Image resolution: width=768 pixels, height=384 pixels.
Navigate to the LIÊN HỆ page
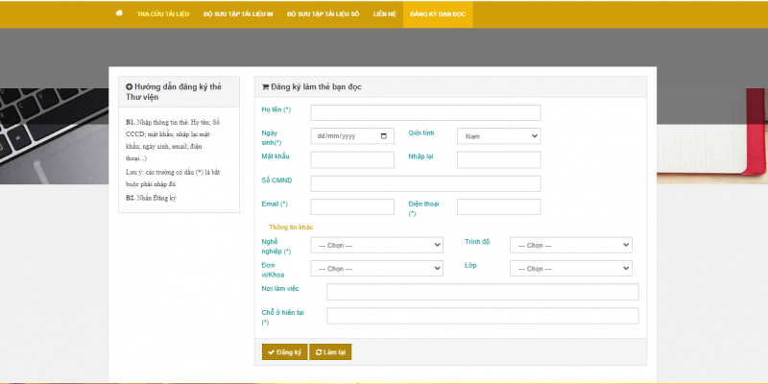384,14
